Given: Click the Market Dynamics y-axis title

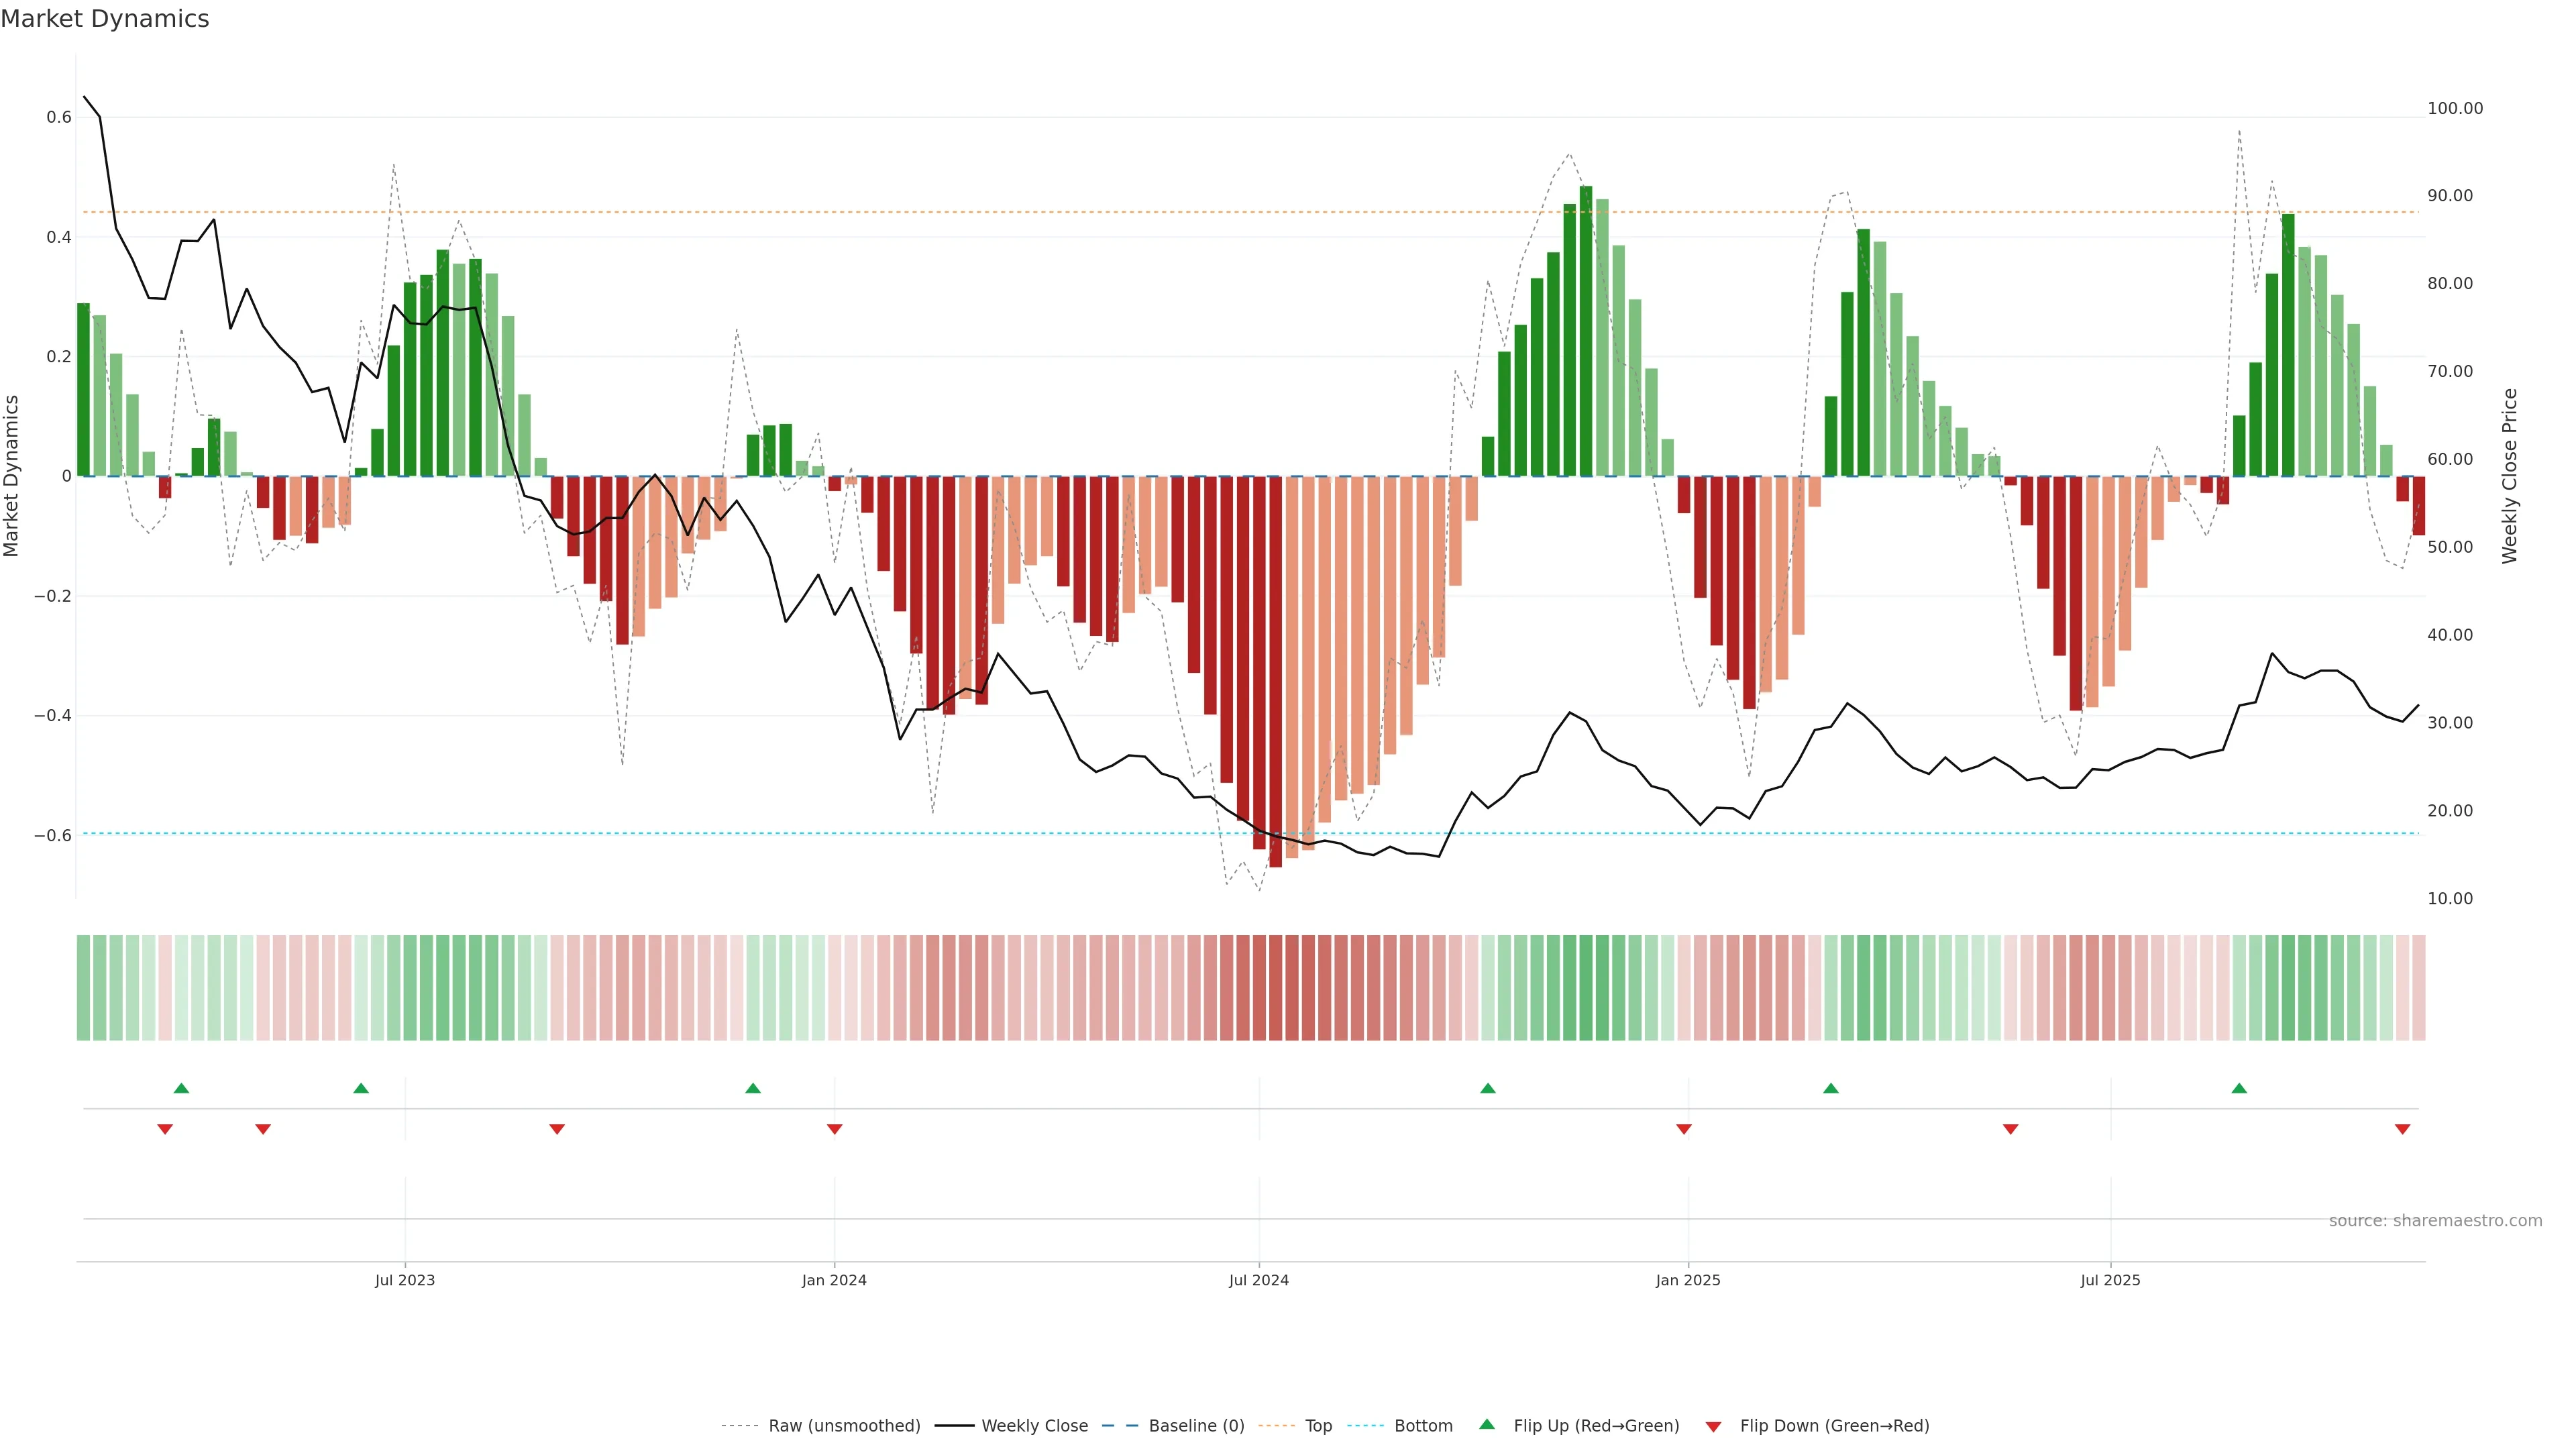Looking at the screenshot, I should coord(12,476).
